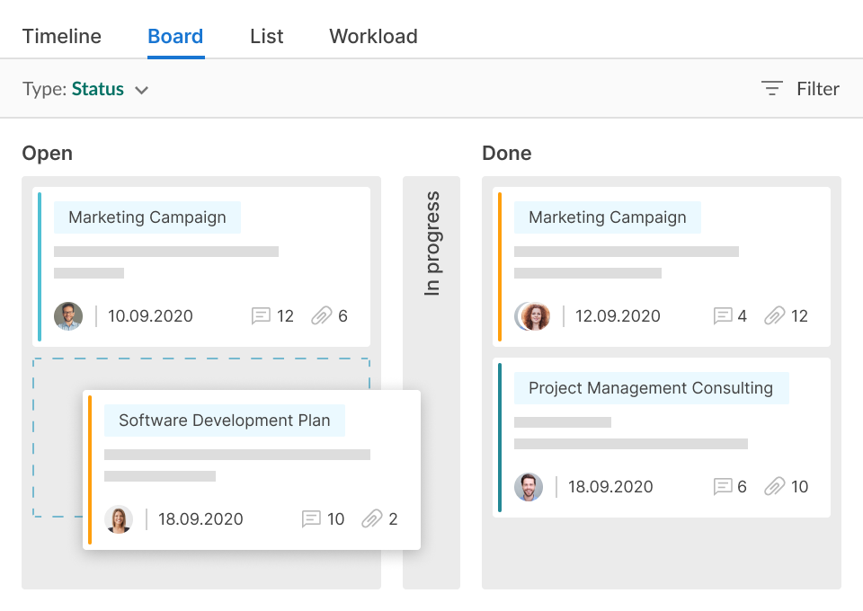Image resolution: width=863 pixels, height=611 pixels.
Task: Click attachment paperclip on Open Marketing Campaign card
Action: (322, 316)
